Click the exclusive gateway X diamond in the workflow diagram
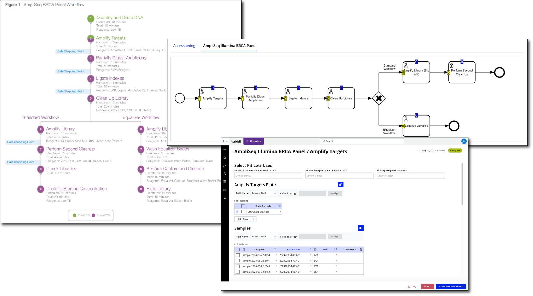 [379, 98]
